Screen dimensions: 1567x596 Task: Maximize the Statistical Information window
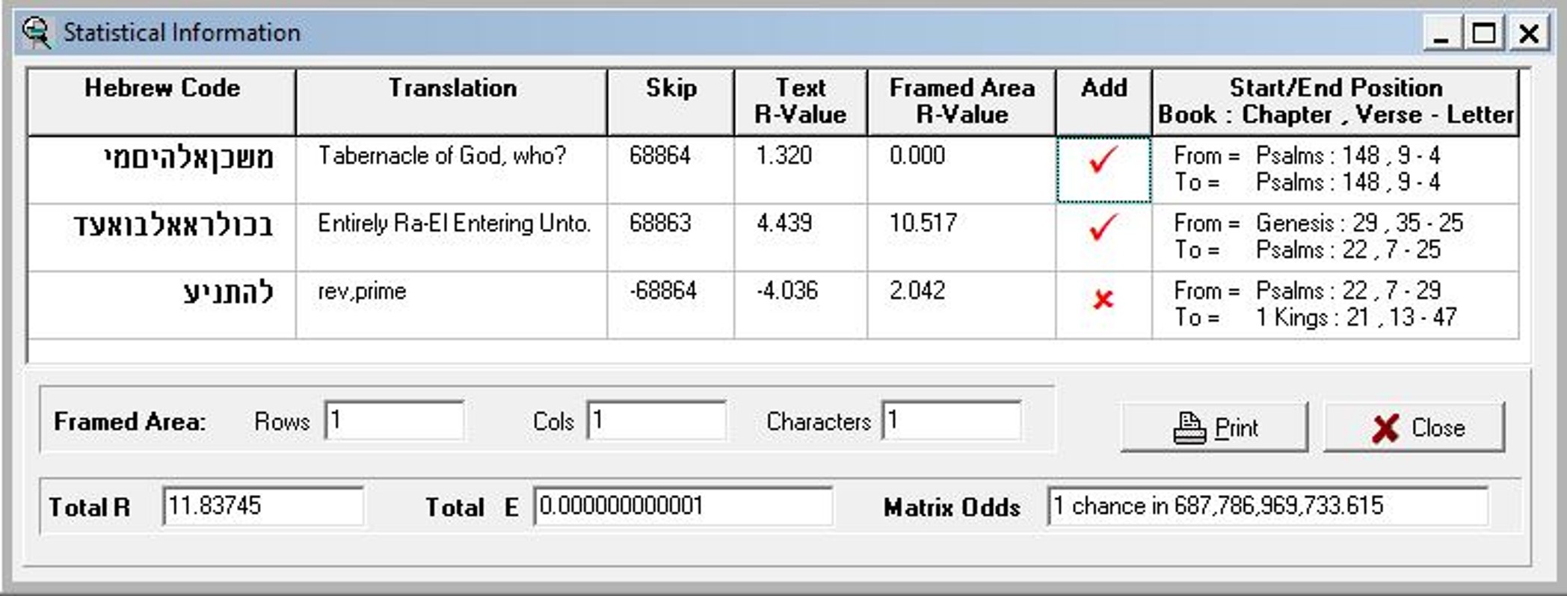pyautogui.click(x=1484, y=34)
